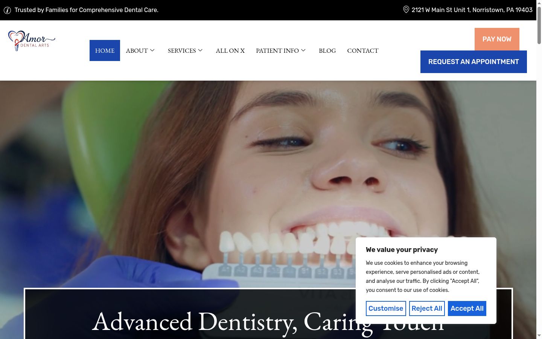The height and width of the screenshot is (339, 542).
Task: Open the Patient Info menu item
Action: 277,50
